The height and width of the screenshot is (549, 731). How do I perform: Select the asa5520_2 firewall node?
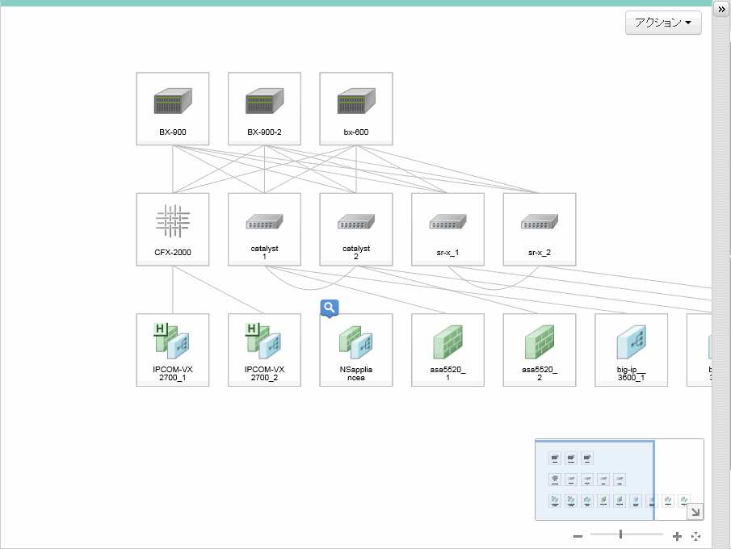coord(540,350)
